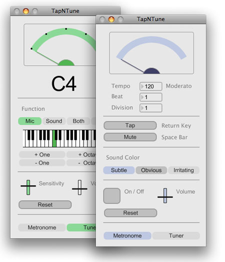The width and height of the screenshot is (225, 262).
Task: Click the - Octave button in tuner window
Action: click(81, 163)
